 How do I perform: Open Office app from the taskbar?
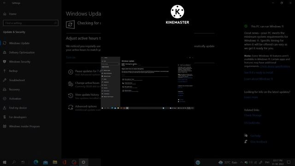[x=65, y=162]
